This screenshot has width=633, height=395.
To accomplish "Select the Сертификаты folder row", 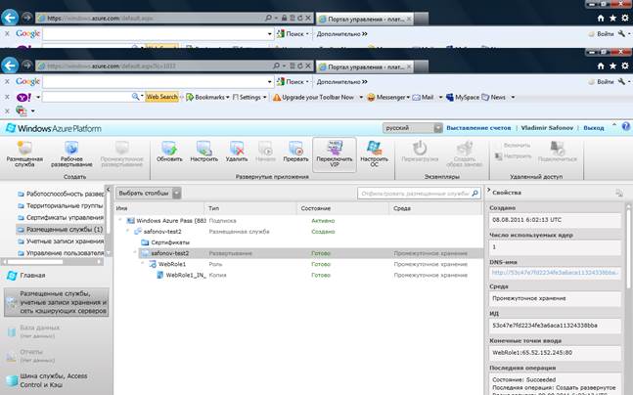I will (x=298, y=242).
